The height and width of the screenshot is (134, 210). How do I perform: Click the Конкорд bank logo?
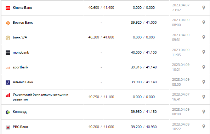tap(8, 112)
